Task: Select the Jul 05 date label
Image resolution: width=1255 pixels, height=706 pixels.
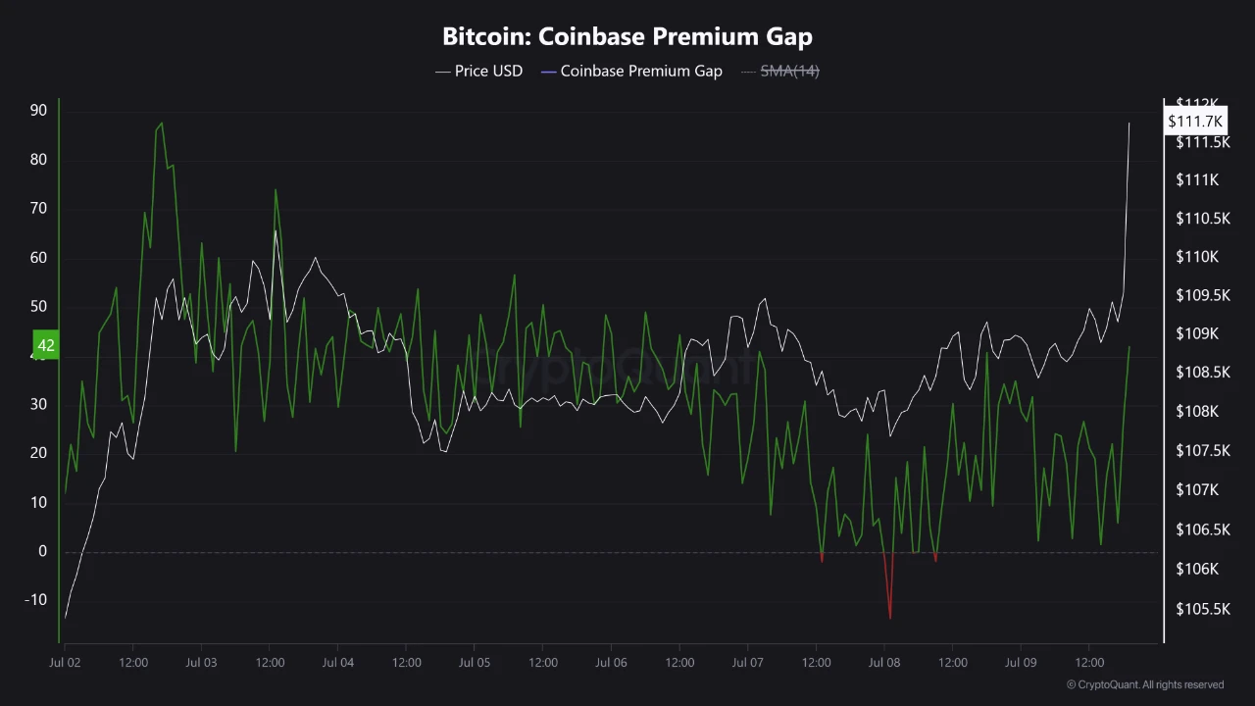Action: tap(475, 663)
